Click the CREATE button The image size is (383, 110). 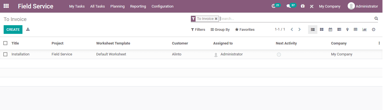(x=13, y=29)
